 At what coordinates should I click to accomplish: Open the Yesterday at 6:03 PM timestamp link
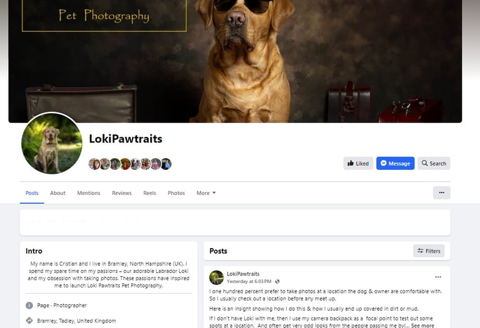click(x=249, y=282)
